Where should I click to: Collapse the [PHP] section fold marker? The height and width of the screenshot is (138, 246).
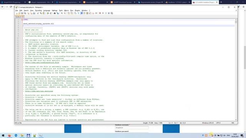(22, 20)
